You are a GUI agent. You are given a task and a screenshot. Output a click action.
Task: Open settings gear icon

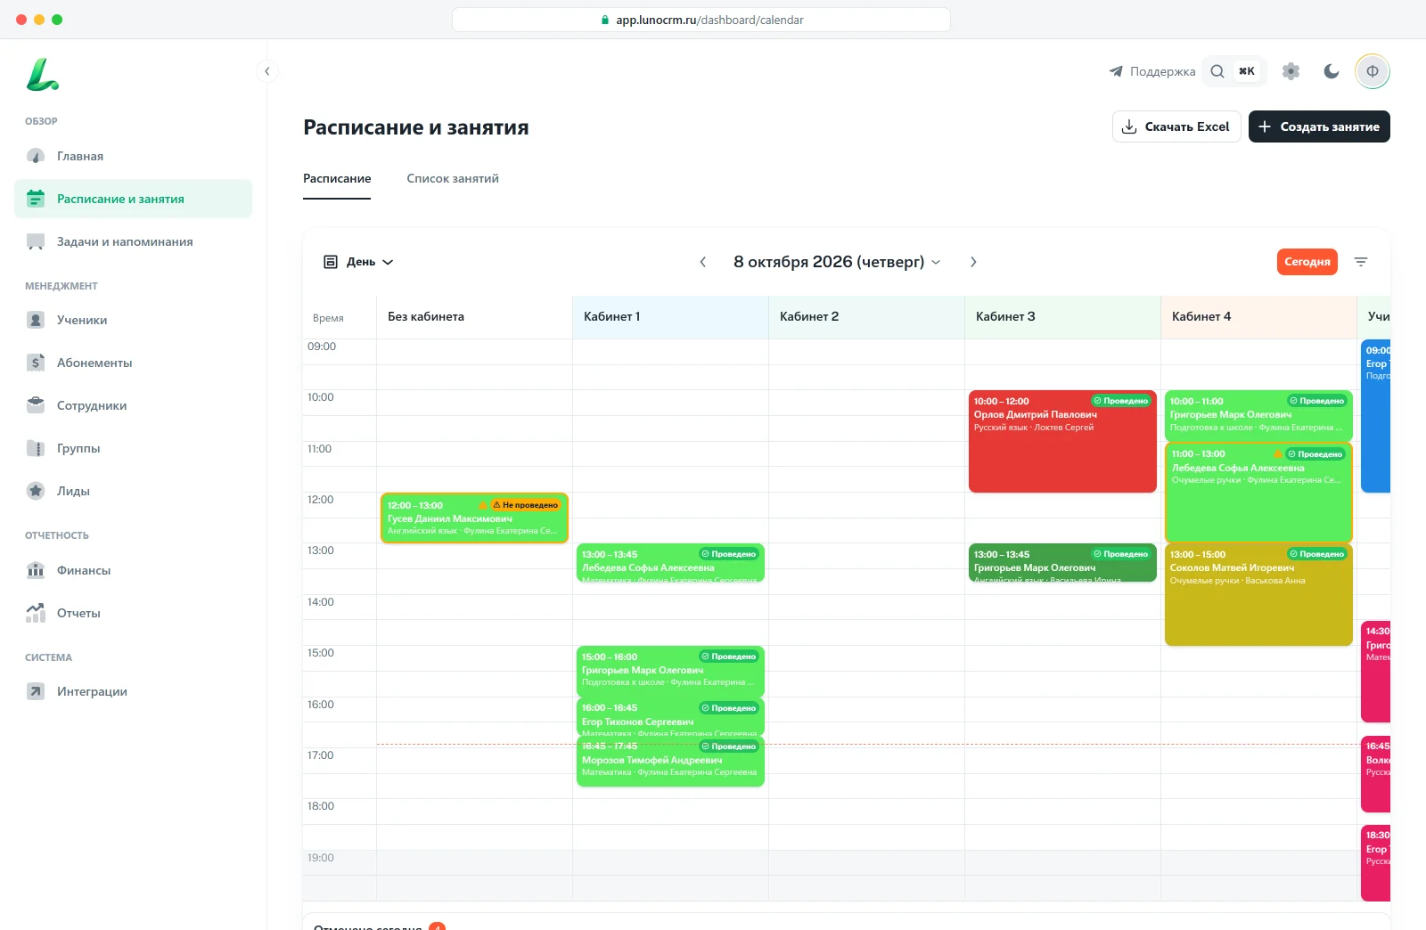coord(1291,71)
